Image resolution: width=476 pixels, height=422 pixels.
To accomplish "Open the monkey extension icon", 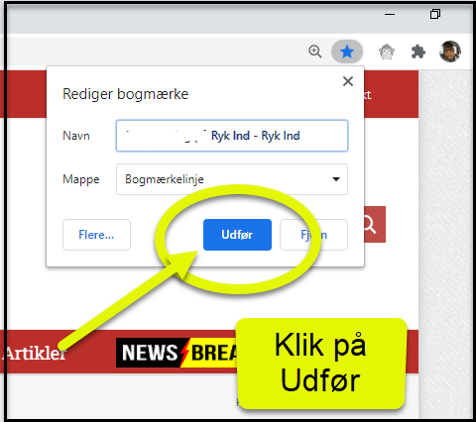I will (x=387, y=52).
